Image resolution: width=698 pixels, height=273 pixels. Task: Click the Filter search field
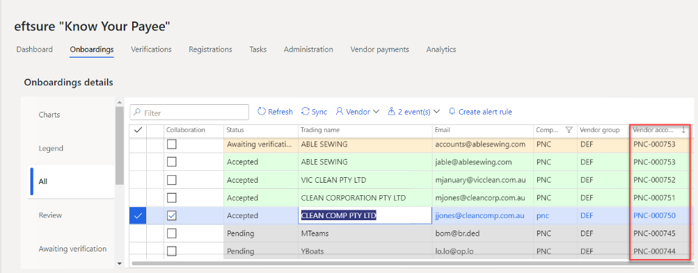coord(189,113)
